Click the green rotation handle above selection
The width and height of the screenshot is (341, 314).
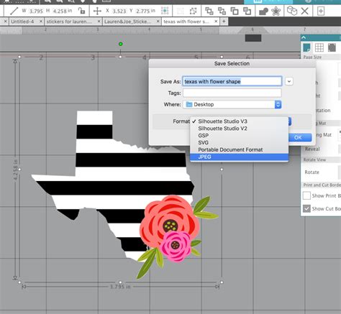click(121, 44)
